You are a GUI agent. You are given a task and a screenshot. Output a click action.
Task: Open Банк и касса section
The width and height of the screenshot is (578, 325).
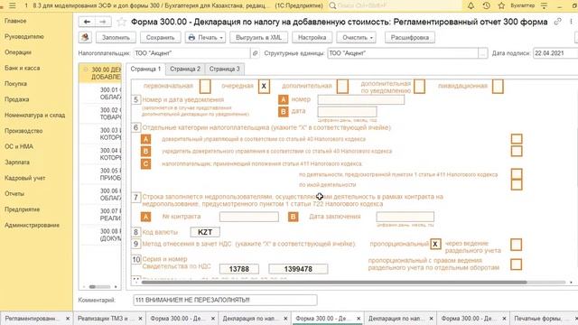tap(22, 69)
